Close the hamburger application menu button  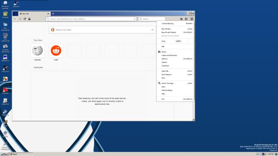(x=192, y=18)
